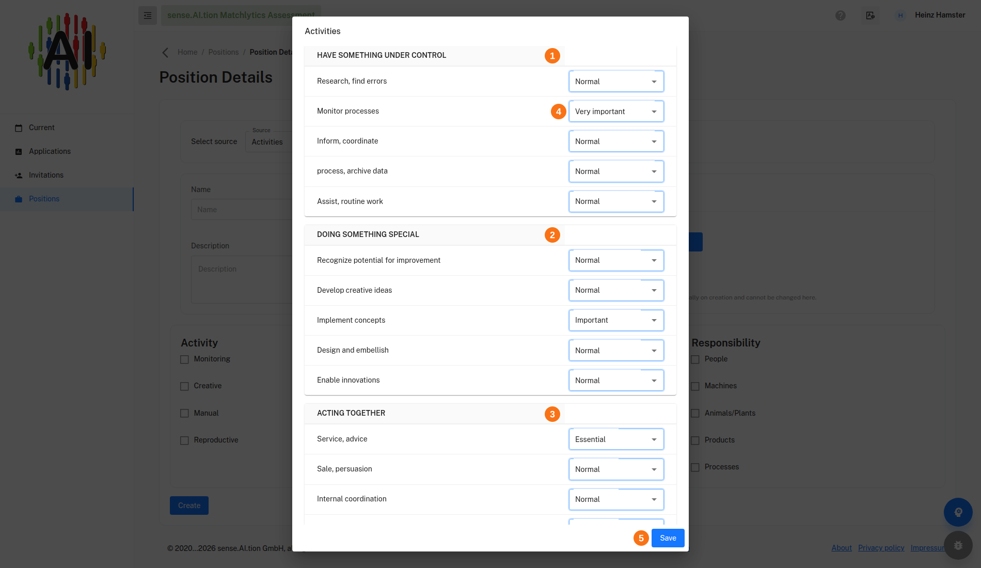Check the Reproductive activity checkbox
Image resolution: width=981 pixels, height=568 pixels.
(x=184, y=440)
